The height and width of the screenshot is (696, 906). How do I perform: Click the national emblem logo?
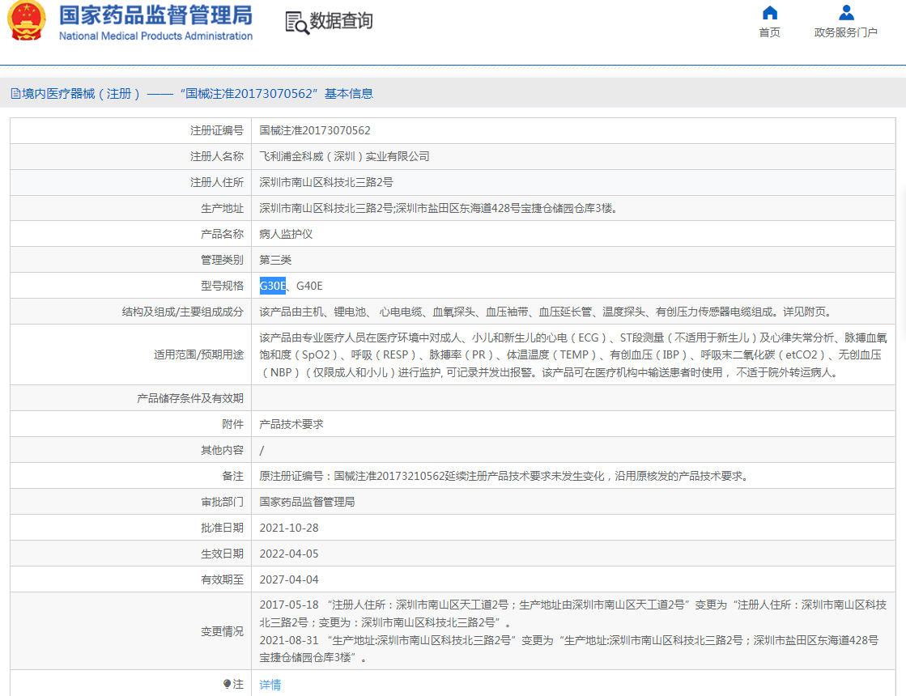pos(26,20)
